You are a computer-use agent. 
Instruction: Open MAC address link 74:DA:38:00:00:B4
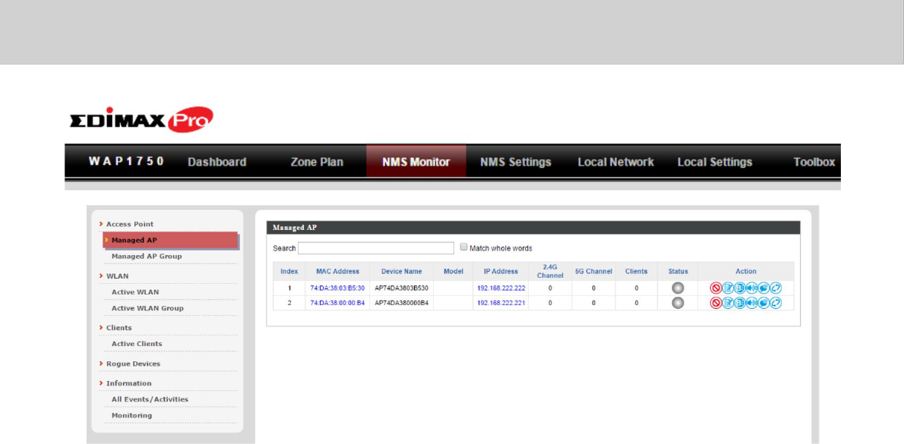(x=337, y=303)
